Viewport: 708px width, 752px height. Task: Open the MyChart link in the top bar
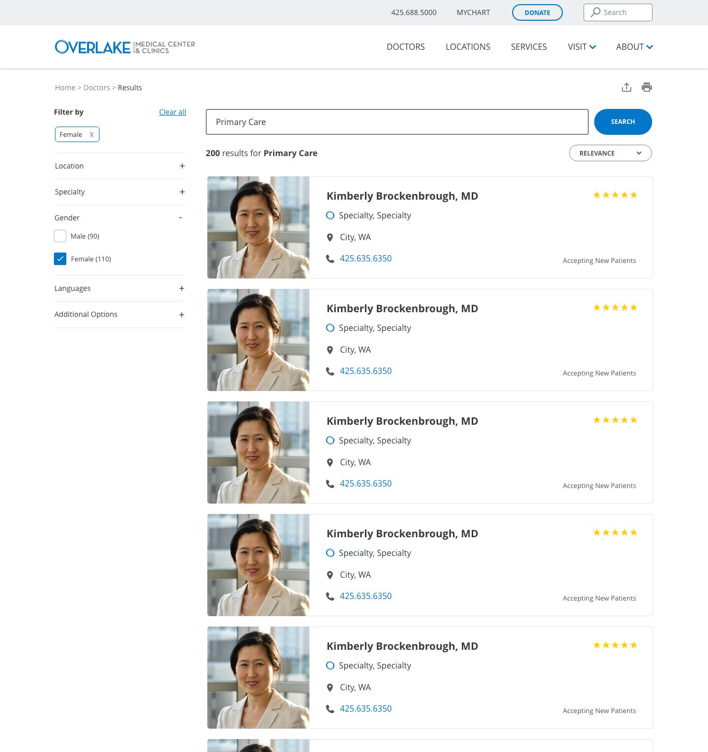(473, 12)
